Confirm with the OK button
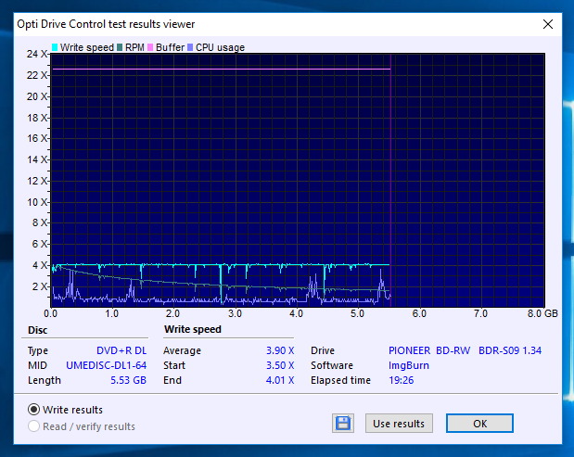Image resolution: width=574 pixels, height=457 pixels. (x=479, y=424)
